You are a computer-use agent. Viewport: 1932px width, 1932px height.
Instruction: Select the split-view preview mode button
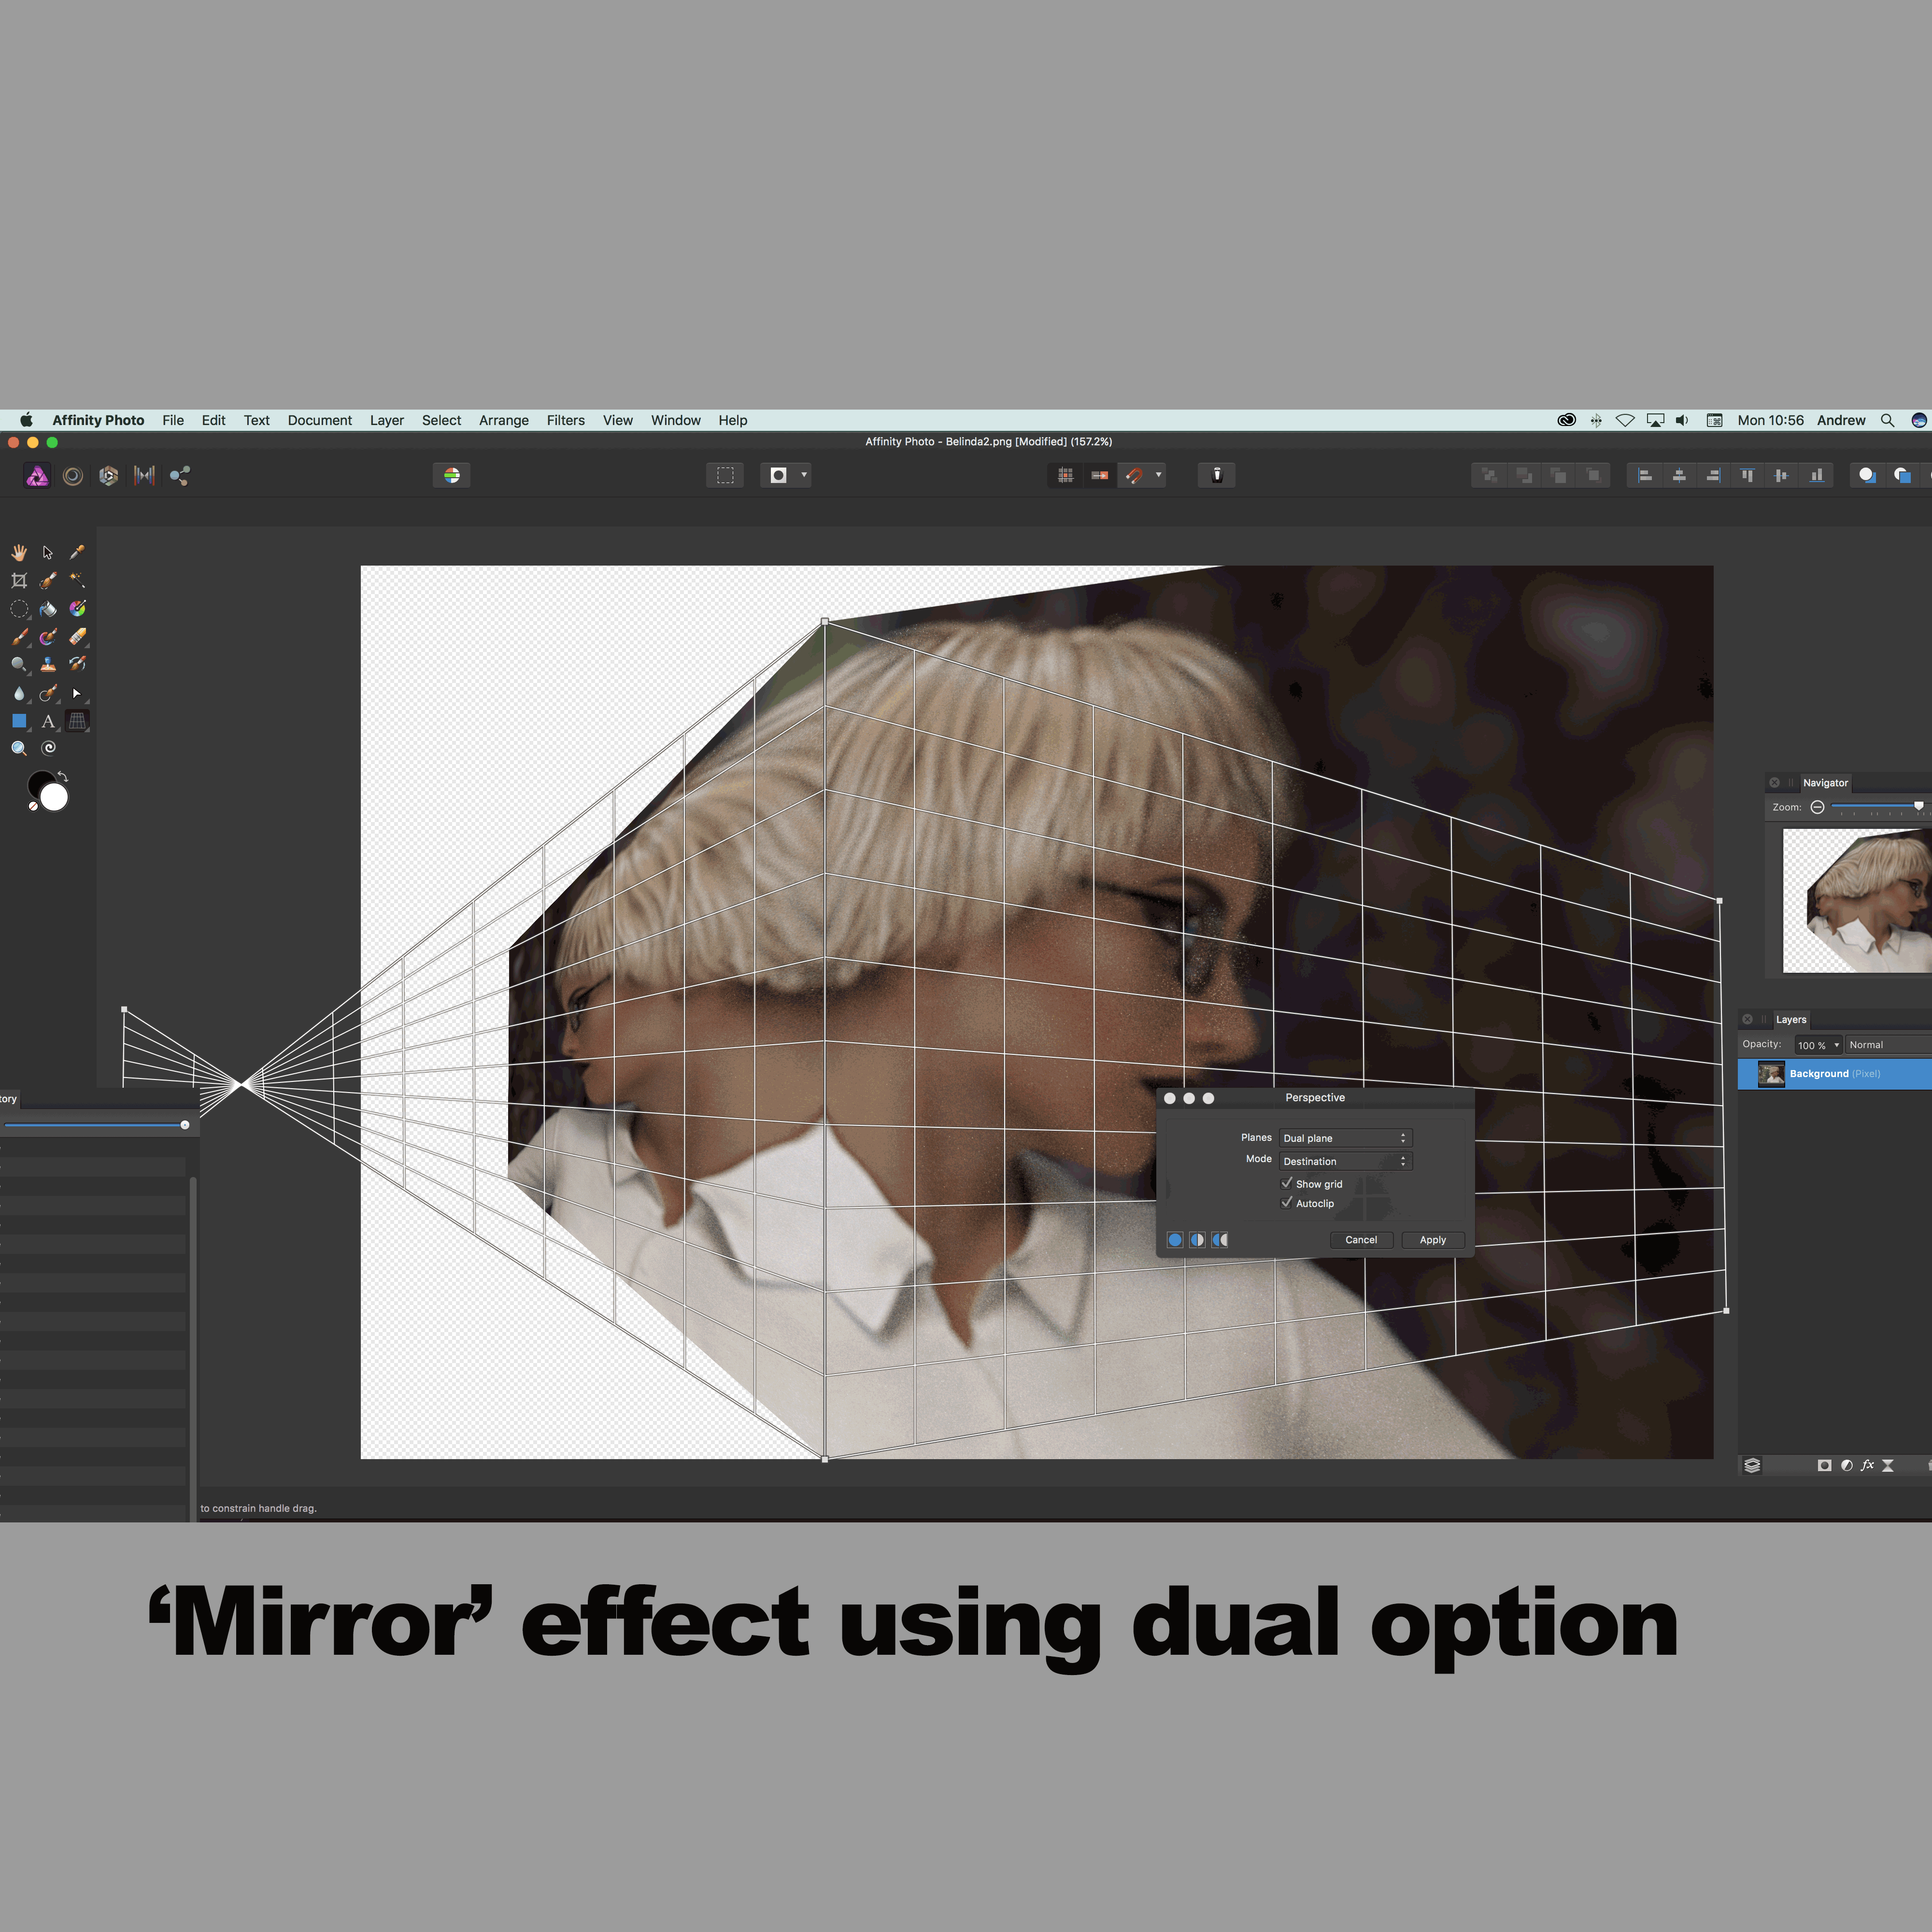[1197, 1239]
